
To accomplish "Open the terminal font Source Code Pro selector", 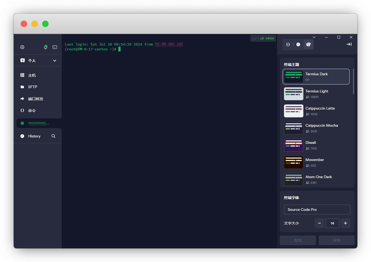I will tap(317, 209).
